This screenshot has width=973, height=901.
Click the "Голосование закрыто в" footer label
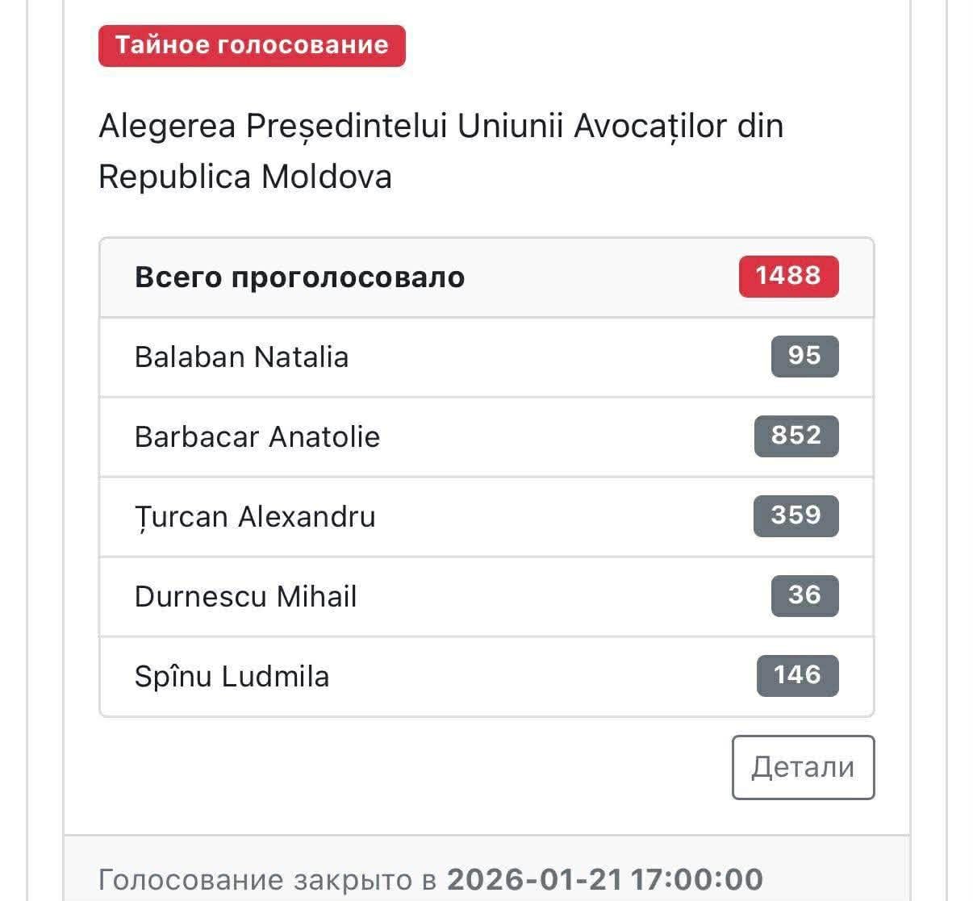tap(270, 879)
